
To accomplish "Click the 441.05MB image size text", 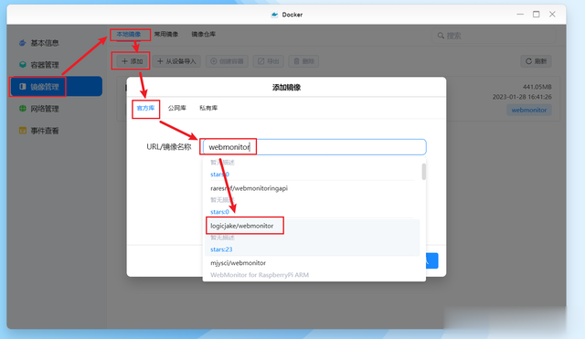I will [x=537, y=87].
